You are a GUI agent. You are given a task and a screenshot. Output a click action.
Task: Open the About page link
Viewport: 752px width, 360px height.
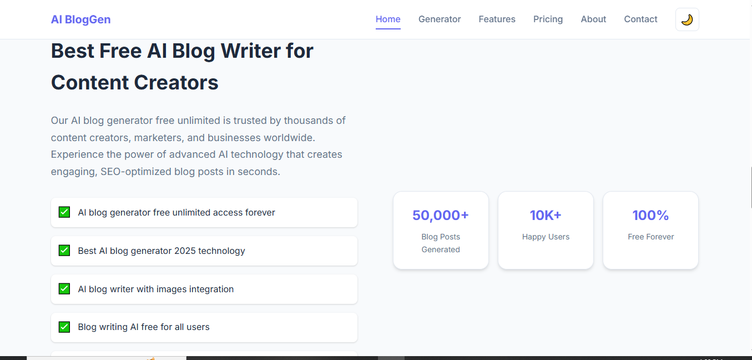coord(593,19)
